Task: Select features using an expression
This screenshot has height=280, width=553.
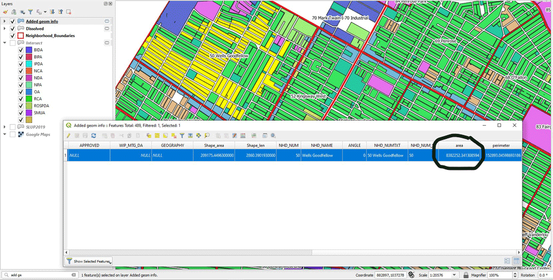Action: tap(149, 135)
